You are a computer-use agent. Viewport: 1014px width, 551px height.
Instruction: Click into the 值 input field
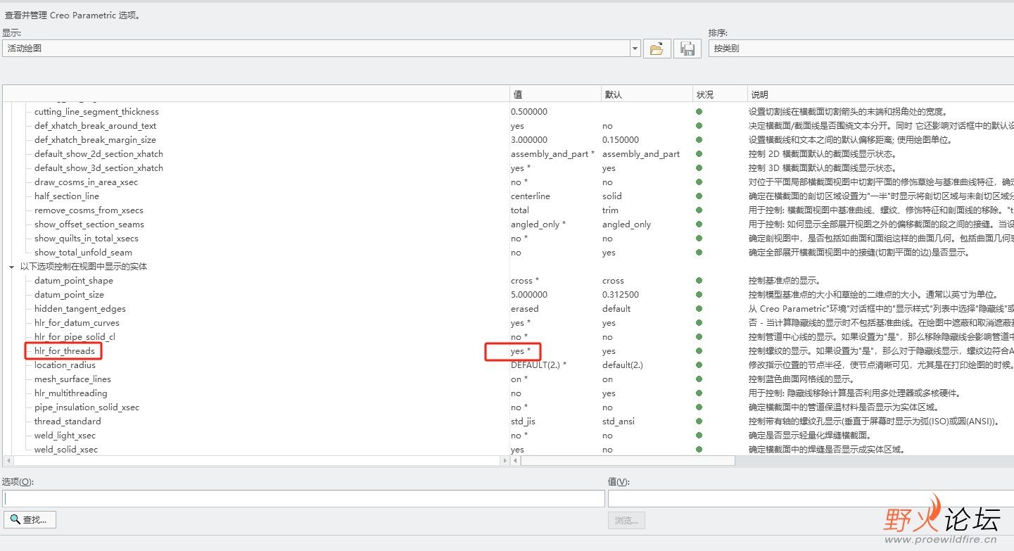[x=811, y=498]
